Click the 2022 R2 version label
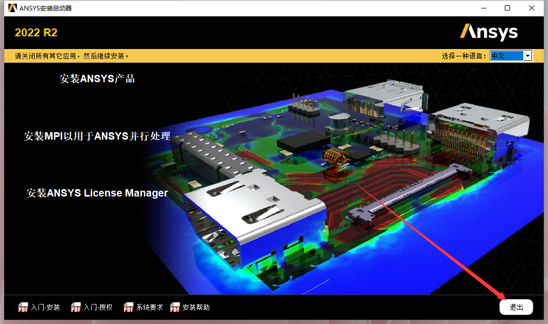 click(36, 33)
